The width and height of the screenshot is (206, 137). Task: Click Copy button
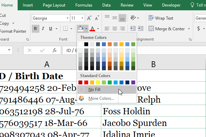(4, 23)
